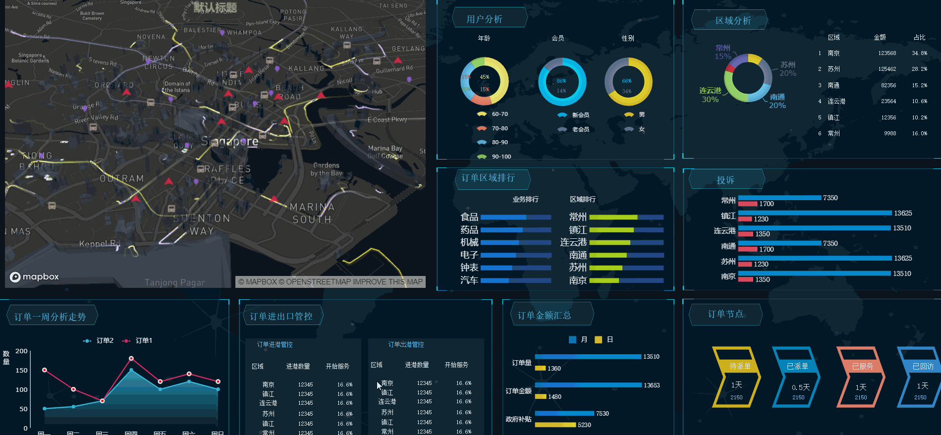Image resolution: width=941 pixels, height=435 pixels.
Task: Toggle the 70-80 age legend item
Action: pos(493,128)
